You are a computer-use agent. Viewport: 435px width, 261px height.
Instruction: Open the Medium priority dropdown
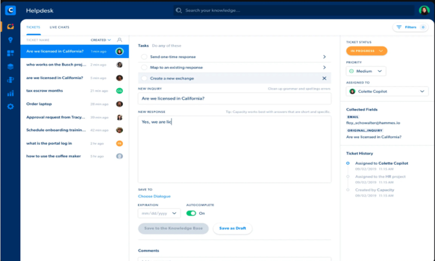pos(366,71)
